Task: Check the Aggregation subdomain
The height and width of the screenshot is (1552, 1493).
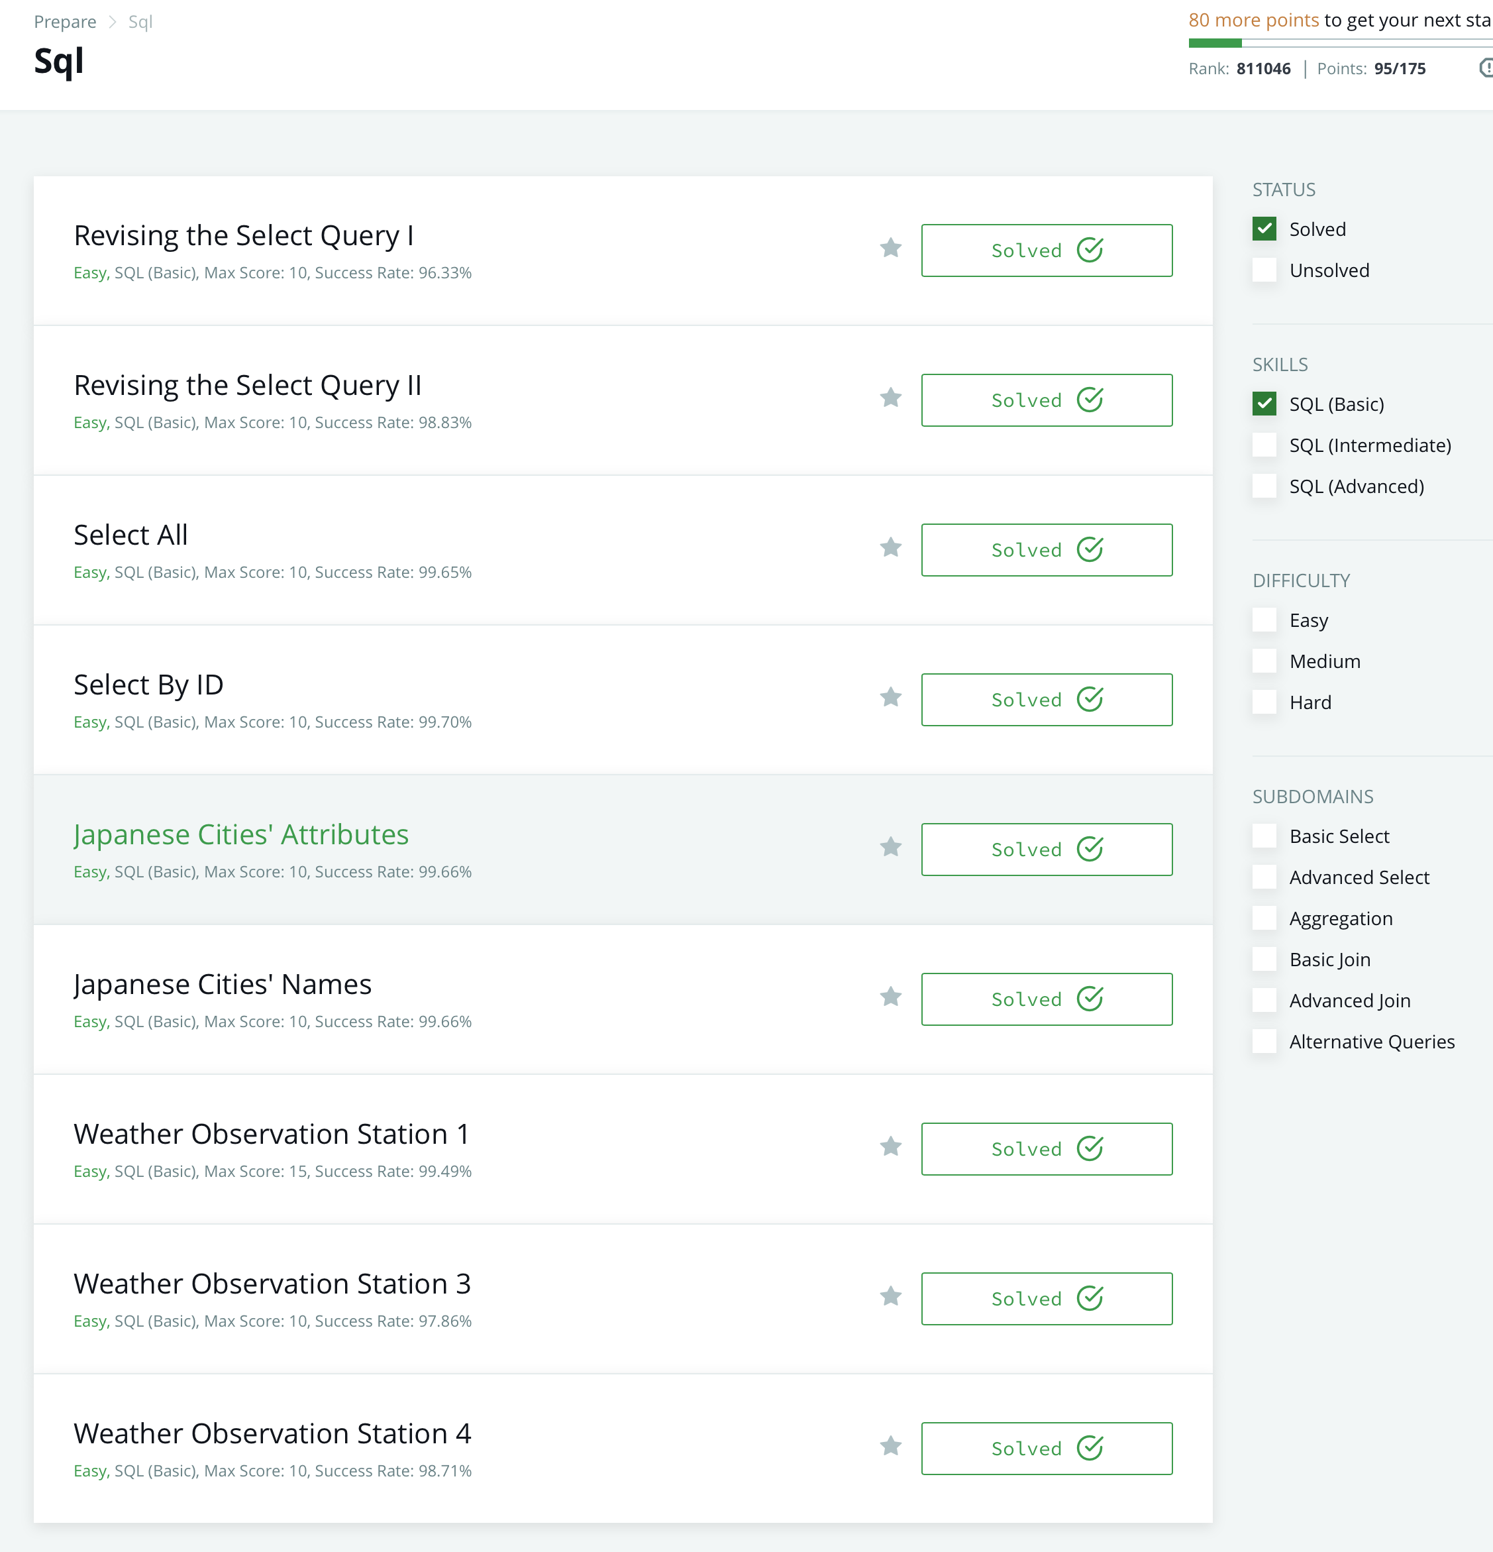Action: coord(1264,918)
